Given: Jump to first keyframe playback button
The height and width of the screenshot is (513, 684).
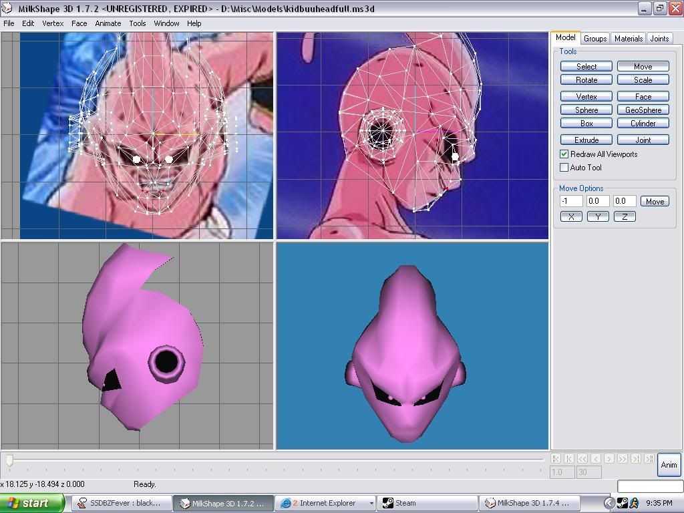Looking at the screenshot, I should 556,458.
